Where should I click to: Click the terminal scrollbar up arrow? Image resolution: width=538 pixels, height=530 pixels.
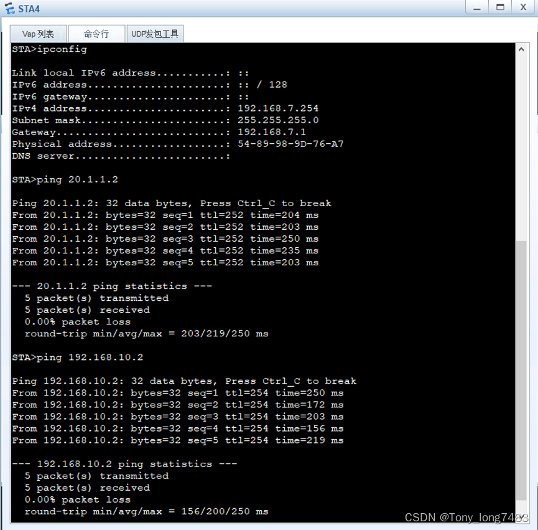(521, 49)
